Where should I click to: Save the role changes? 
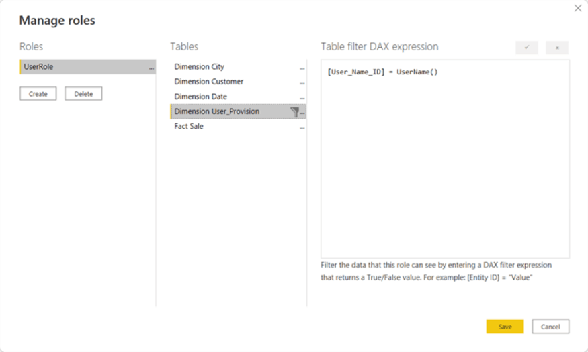pyautogui.click(x=505, y=327)
